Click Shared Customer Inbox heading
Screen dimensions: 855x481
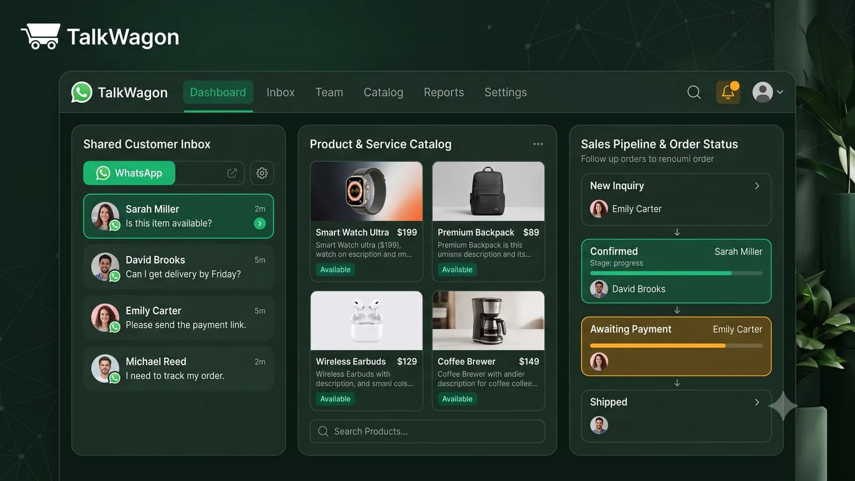pos(147,144)
